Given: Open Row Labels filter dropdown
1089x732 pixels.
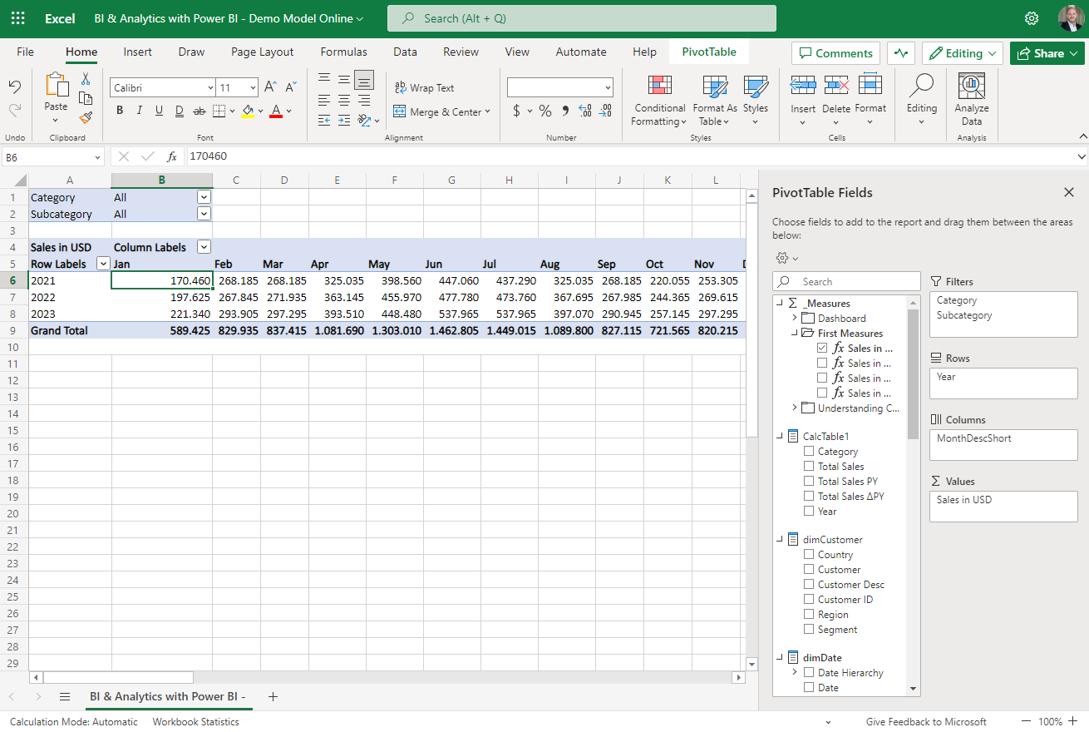Looking at the screenshot, I should pyautogui.click(x=103, y=264).
